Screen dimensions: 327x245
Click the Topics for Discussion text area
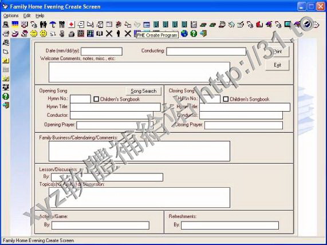click(139, 197)
